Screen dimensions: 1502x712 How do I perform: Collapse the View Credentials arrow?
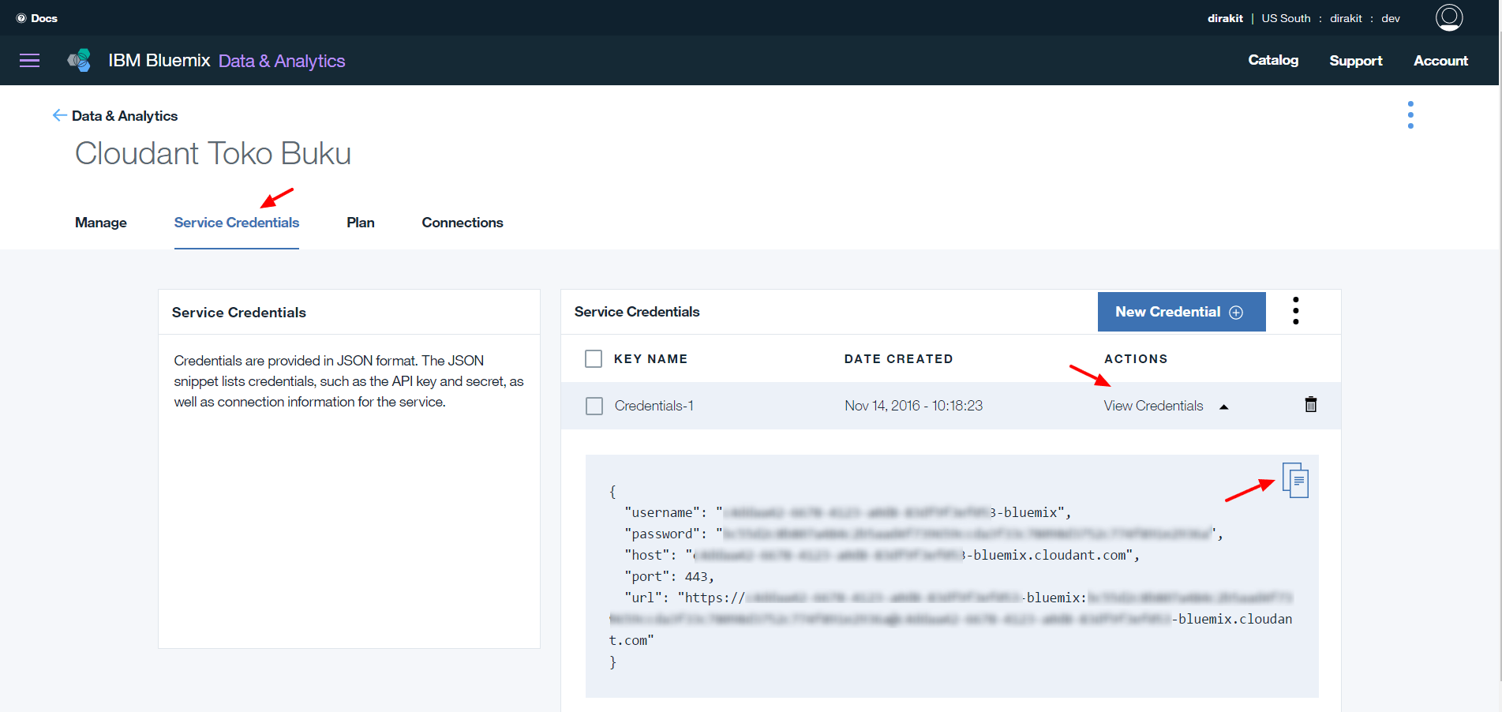[1223, 407]
